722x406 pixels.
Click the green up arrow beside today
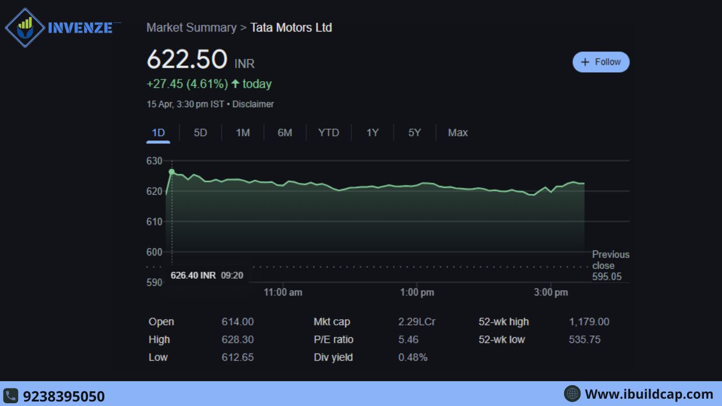[x=235, y=84]
